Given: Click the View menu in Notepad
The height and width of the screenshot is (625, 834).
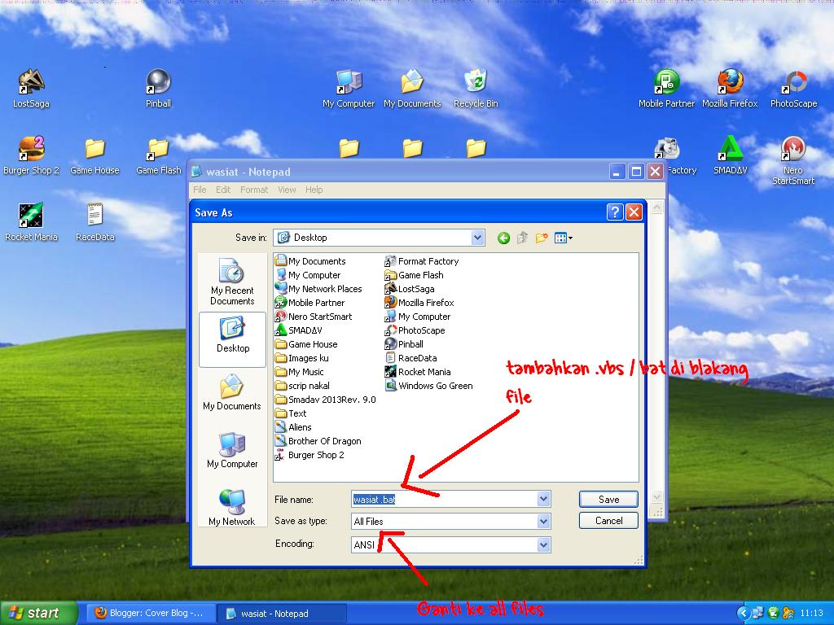Looking at the screenshot, I should coord(287,189).
